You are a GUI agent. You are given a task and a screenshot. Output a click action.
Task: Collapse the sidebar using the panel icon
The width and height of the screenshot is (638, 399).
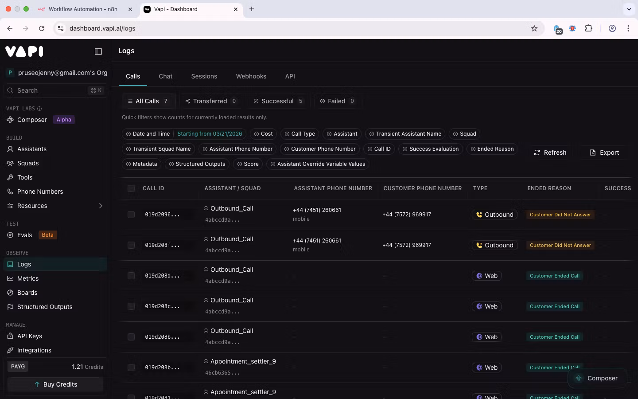click(x=98, y=51)
